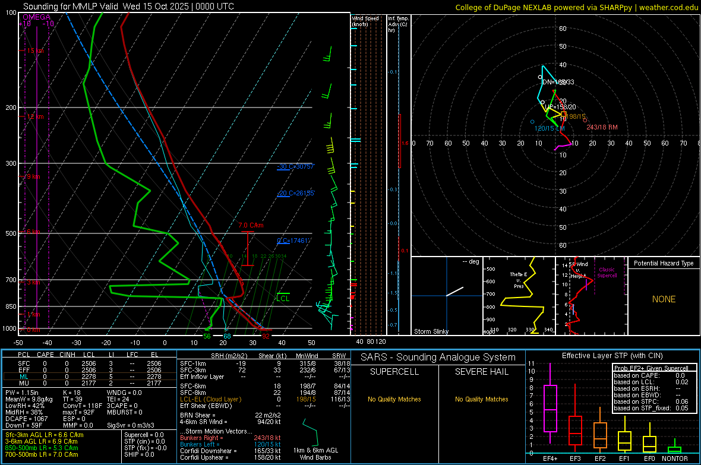This screenshot has width=701, height=465.
Task: Click the Bunkers Right = 243/18 kt line
Action: pyautogui.click(x=230, y=438)
